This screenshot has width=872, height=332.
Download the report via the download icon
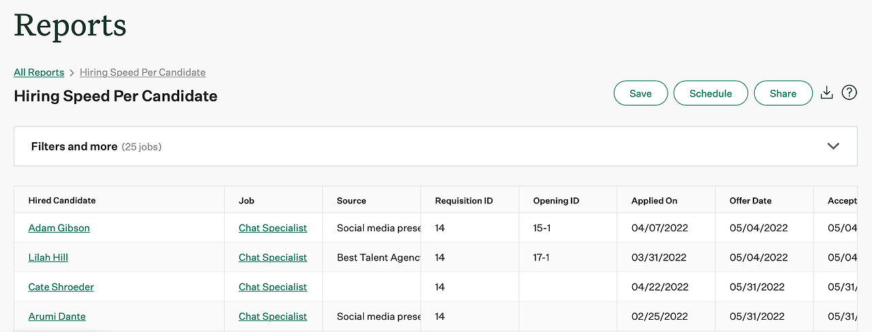(x=826, y=93)
